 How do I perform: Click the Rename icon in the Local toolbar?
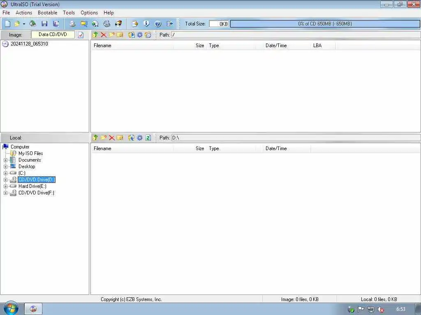click(120, 138)
